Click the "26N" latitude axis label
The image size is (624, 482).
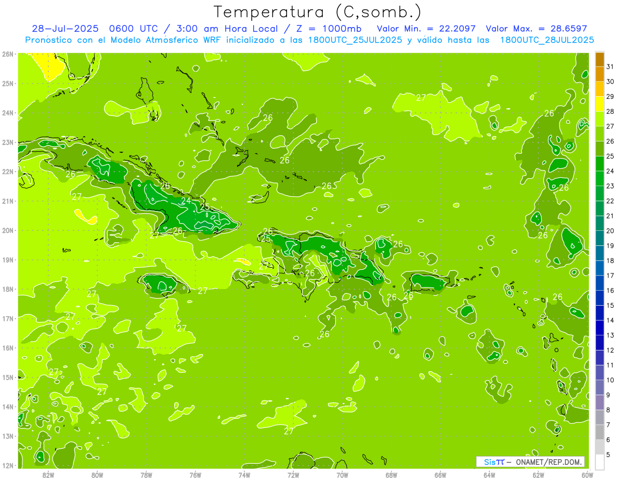tap(7, 54)
